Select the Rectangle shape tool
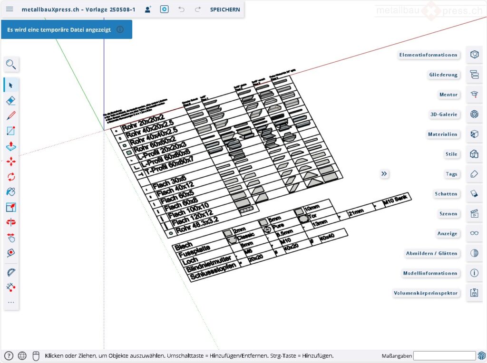 tap(11, 131)
